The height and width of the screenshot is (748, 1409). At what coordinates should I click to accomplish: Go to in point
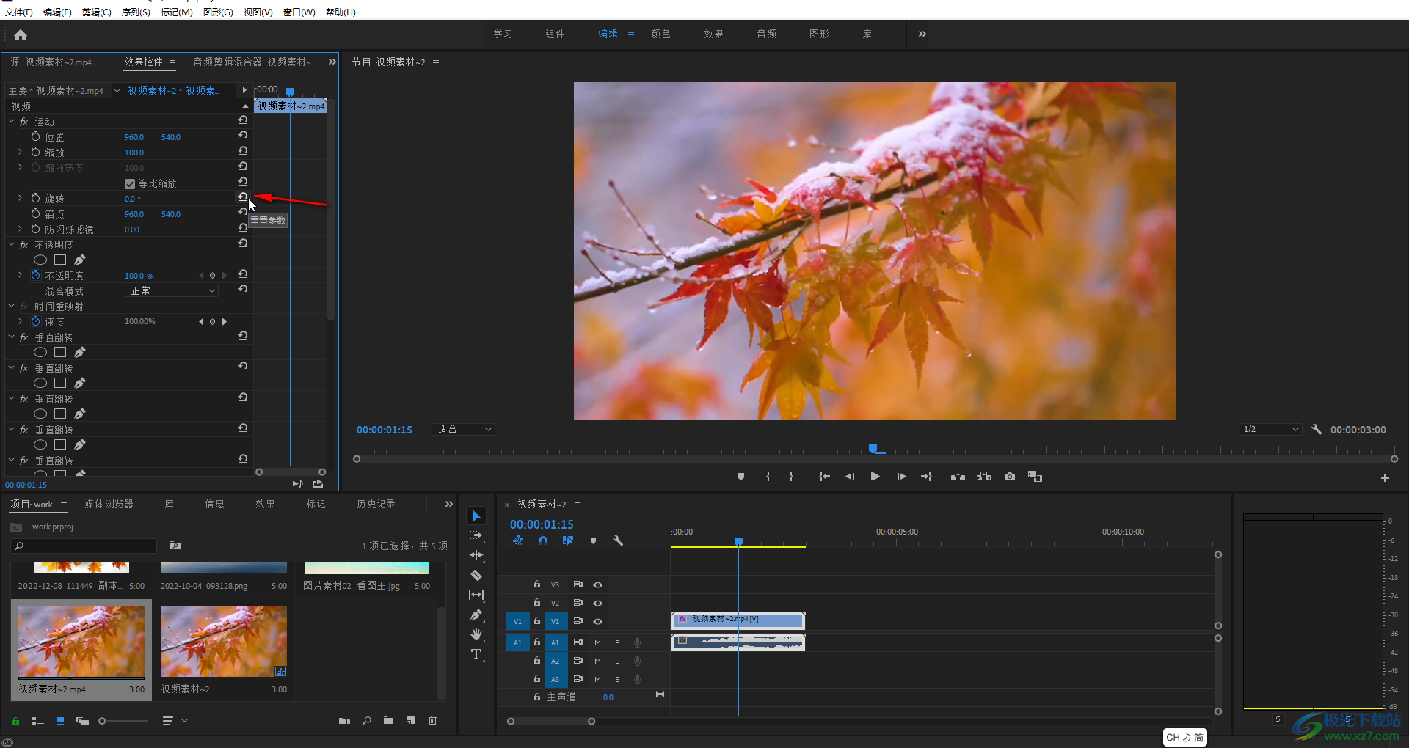point(825,477)
